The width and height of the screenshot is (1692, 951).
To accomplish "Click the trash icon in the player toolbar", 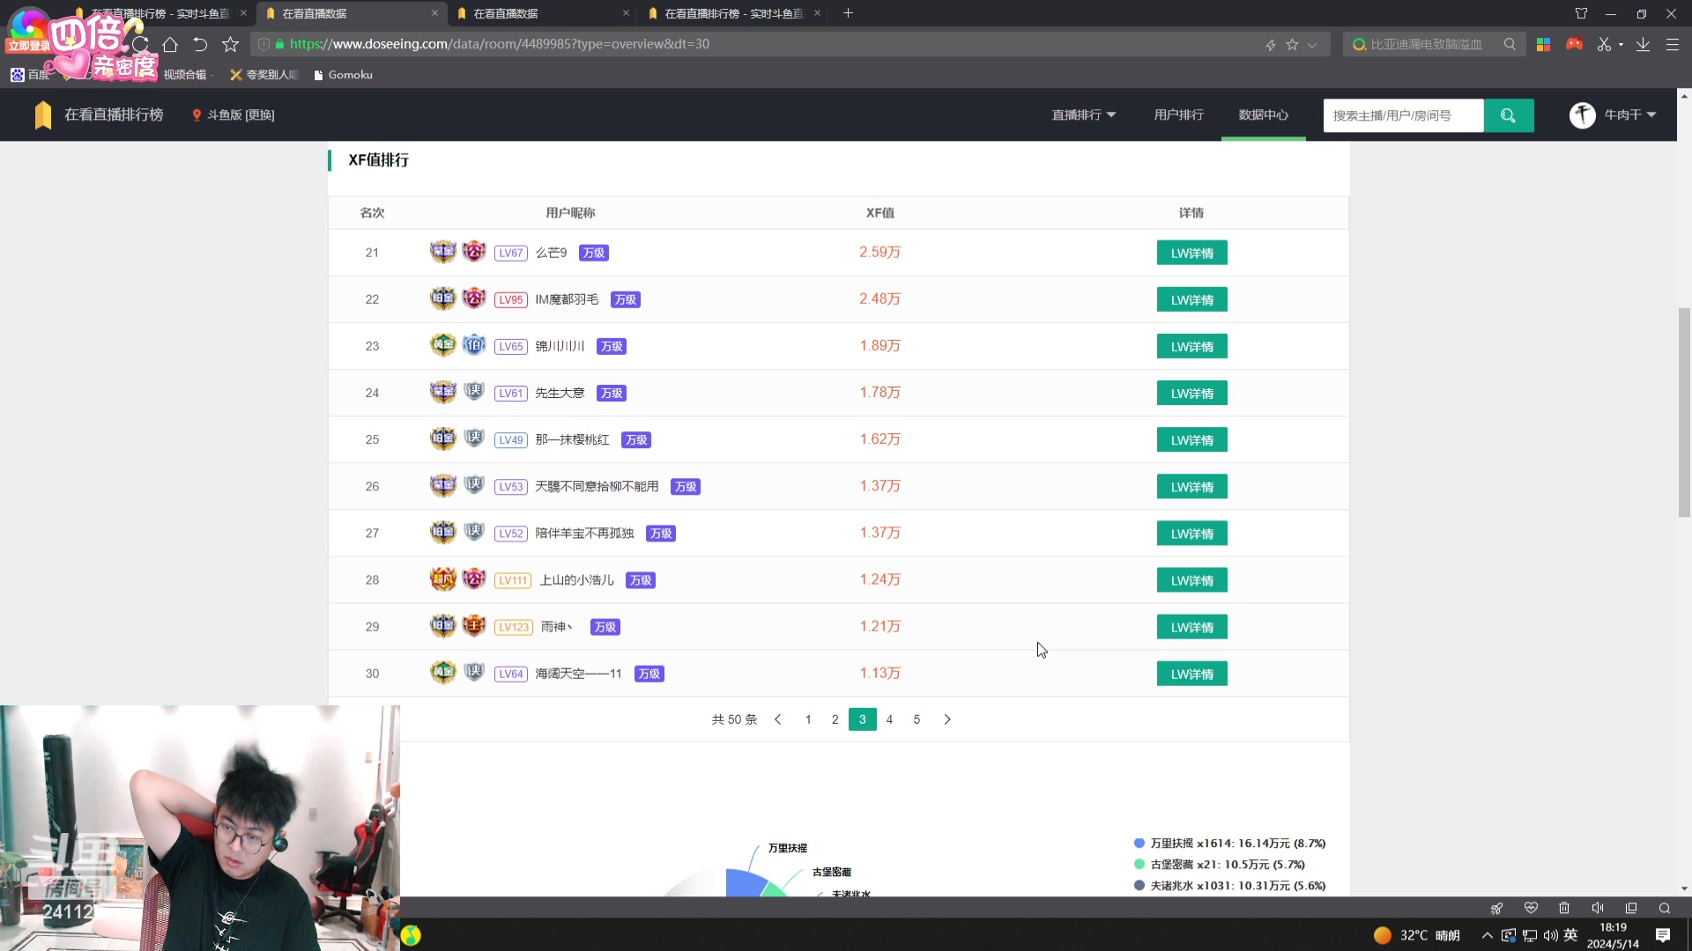I will point(1564,908).
